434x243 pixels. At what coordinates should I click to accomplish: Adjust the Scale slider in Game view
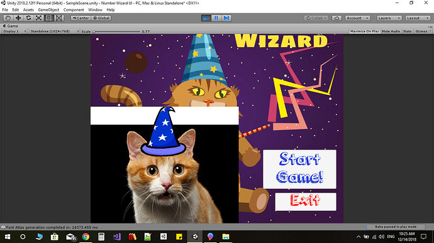pyautogui.click(x=117, y=31)
